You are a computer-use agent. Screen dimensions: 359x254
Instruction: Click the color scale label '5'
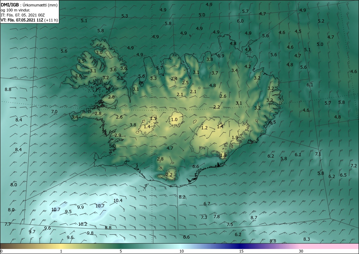[x=121, y=251]
